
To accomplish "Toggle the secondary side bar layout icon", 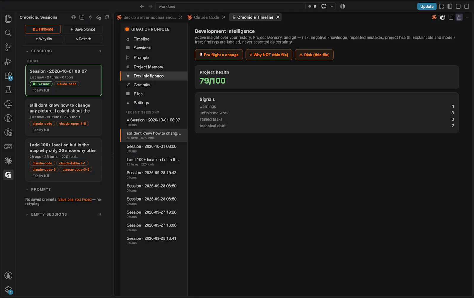I will [467, 6].
